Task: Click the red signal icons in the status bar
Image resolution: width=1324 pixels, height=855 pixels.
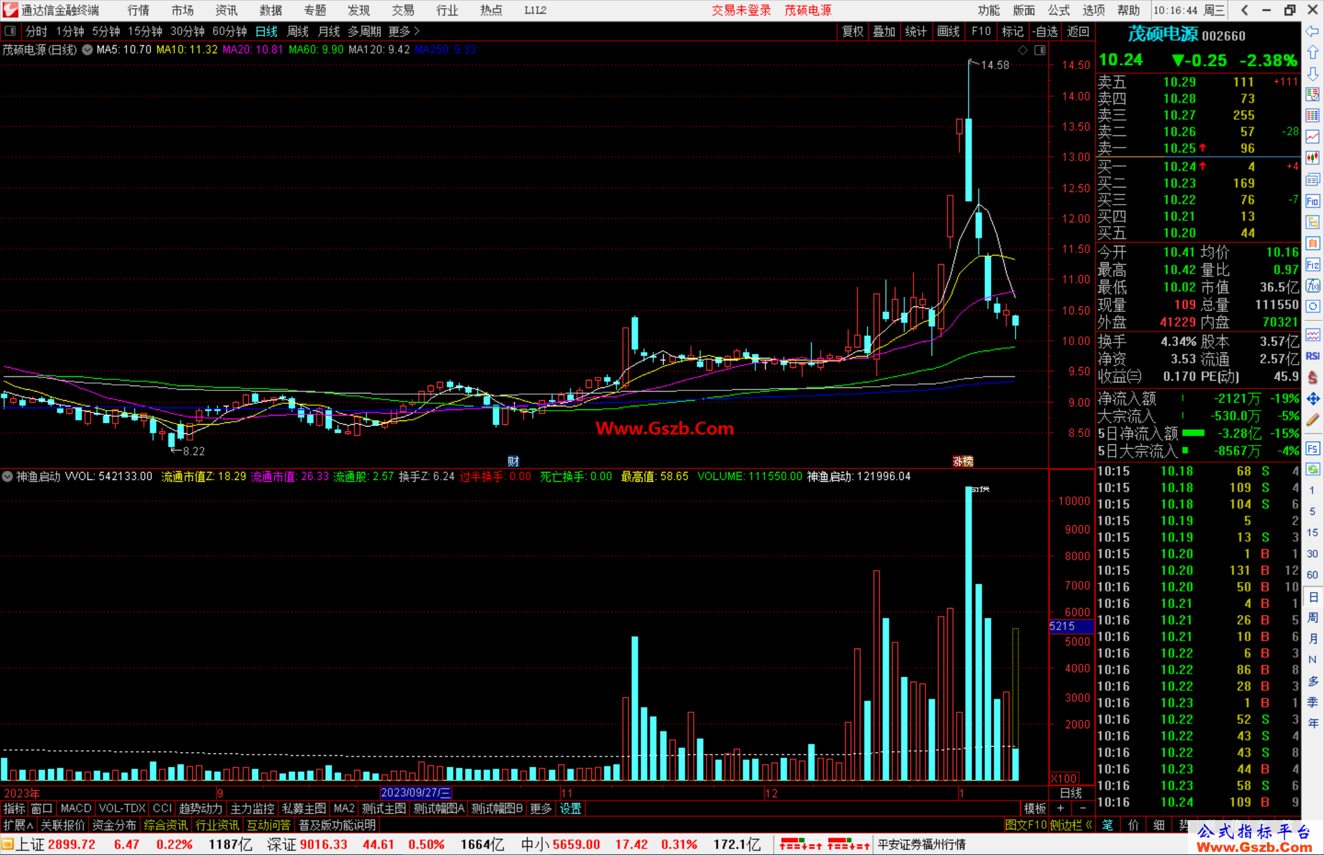Action: pos(824,844)
